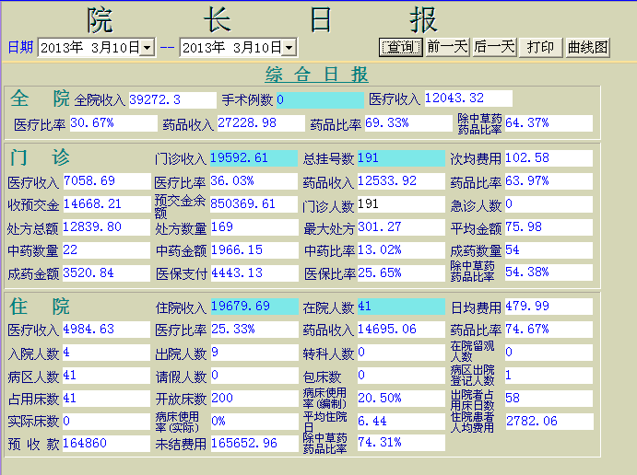Select the 未结费用 field 165652.96

point(254,444)
